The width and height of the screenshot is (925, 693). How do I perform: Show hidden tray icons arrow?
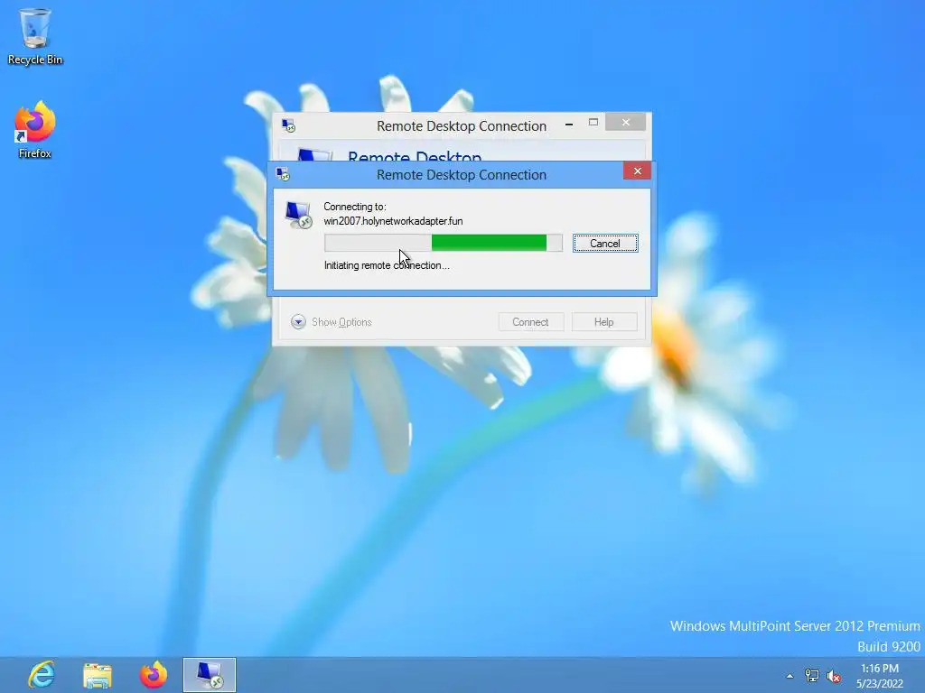click(790, 676)
